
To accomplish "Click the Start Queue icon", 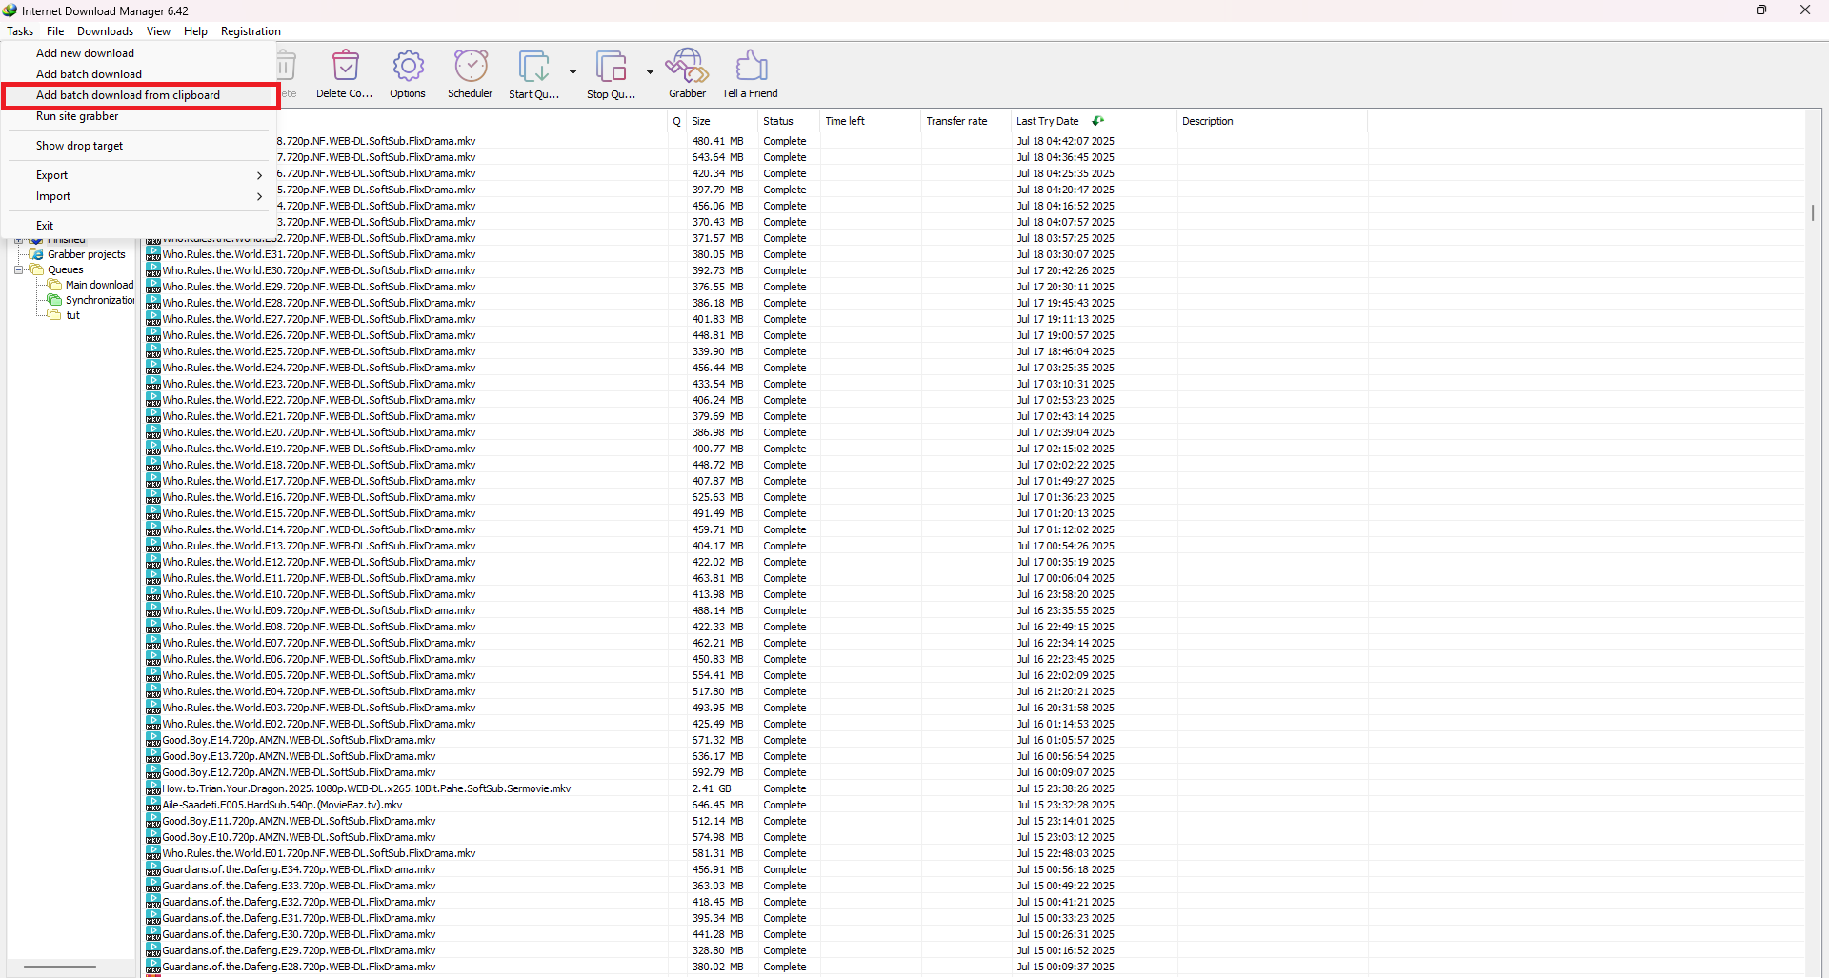I will [x=533, y=68].
